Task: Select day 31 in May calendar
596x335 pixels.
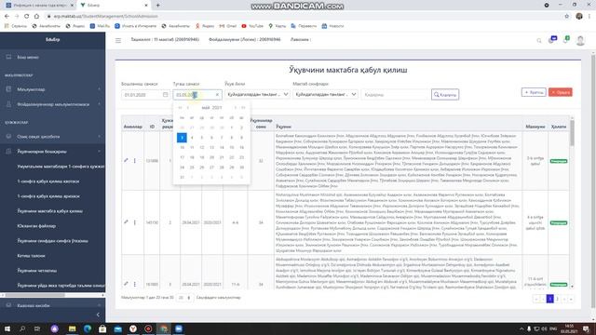Action: coord(183,177)
